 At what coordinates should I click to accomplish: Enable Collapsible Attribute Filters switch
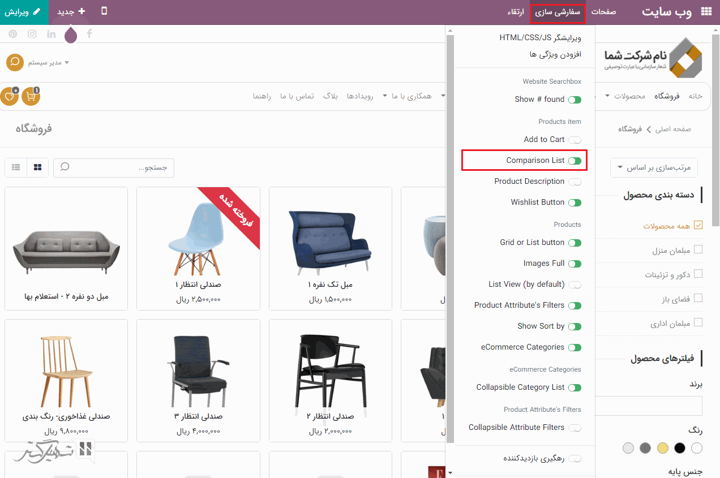point(575,428)
